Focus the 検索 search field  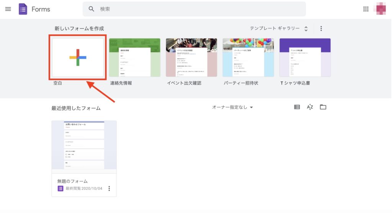[194, 9]
